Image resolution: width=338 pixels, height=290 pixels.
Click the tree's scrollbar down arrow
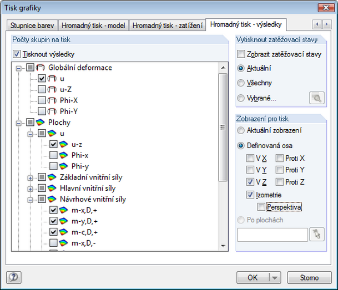pos(223,246)
